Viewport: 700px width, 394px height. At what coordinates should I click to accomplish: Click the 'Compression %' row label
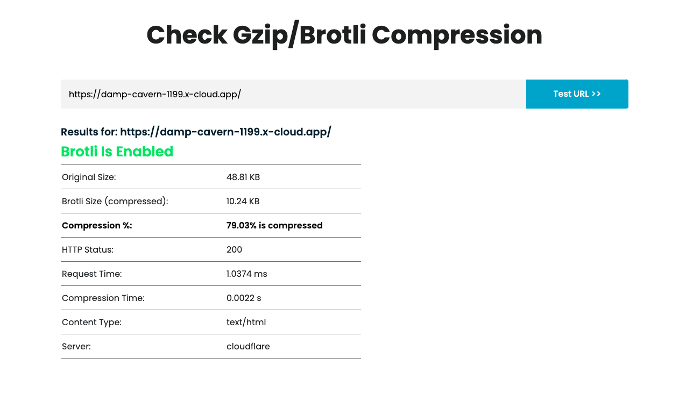pos(97,225)
